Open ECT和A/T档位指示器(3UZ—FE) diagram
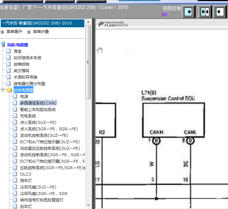 pyautogui.click(x=50, y=142)
